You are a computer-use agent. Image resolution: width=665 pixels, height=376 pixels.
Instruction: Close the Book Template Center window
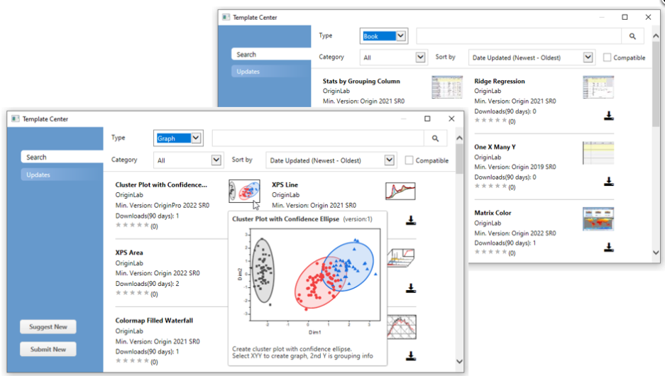648,17
